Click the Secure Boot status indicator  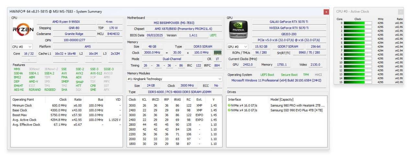[289, 75]
